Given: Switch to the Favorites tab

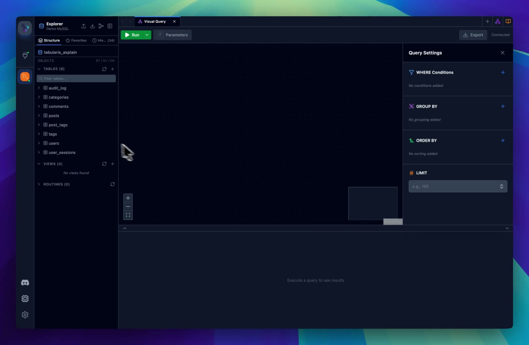Looking at the screenshot, I should [76, 41].
